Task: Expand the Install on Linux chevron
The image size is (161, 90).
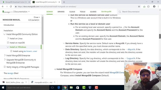Action: 8,38
